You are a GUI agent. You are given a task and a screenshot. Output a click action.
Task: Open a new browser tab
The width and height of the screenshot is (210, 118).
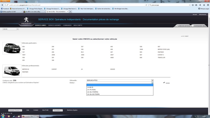click(x=70, y=12)
